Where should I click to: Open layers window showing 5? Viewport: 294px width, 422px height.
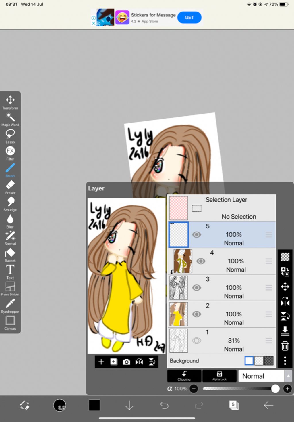tap(234, 405)
